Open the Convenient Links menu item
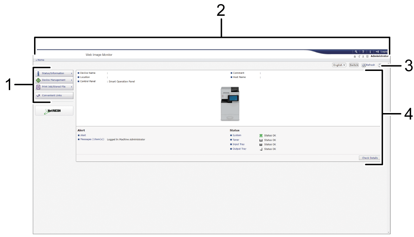Viewport: 414px width, 237px height. (54, 96)
